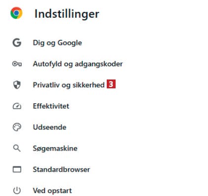Click the word adgangskoder in the sidebar
Image resolution: width=208 pixels, height=196 pixels.
(99, 64)
